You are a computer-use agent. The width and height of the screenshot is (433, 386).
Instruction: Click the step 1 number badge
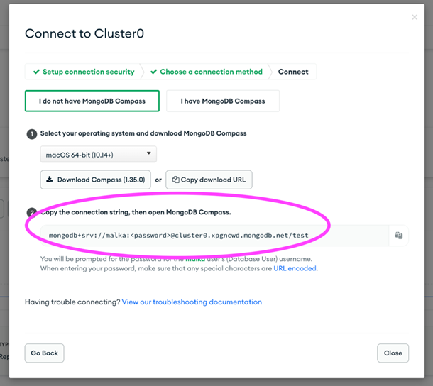tap(32, 134)
